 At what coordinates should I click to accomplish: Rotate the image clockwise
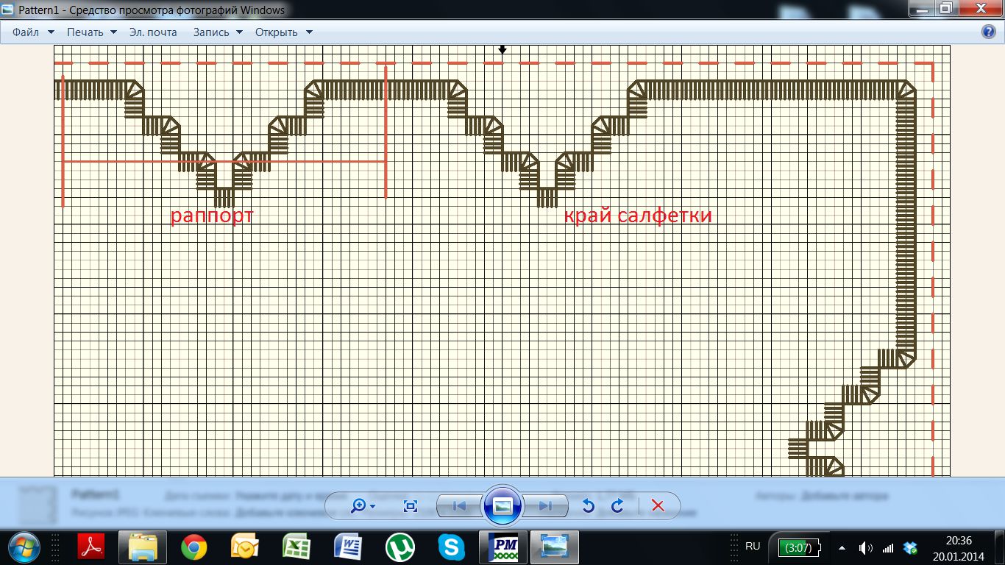coord(618,506)
